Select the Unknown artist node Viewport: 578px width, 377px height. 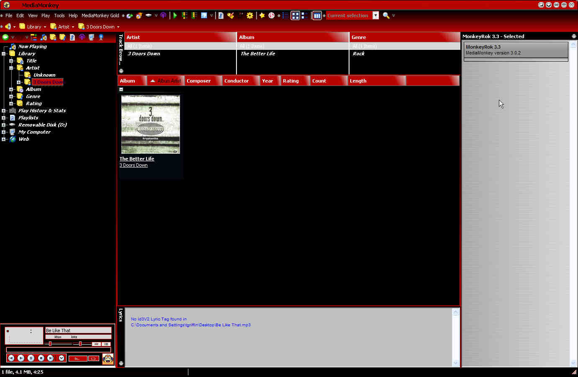pyautogui.click(x=44, y=75)
